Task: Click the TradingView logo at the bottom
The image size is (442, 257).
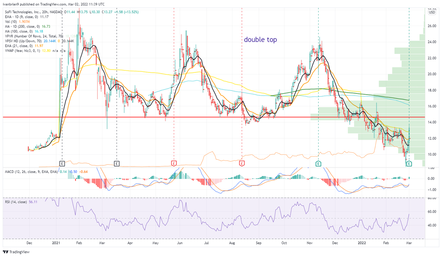Action: point(16,252)
